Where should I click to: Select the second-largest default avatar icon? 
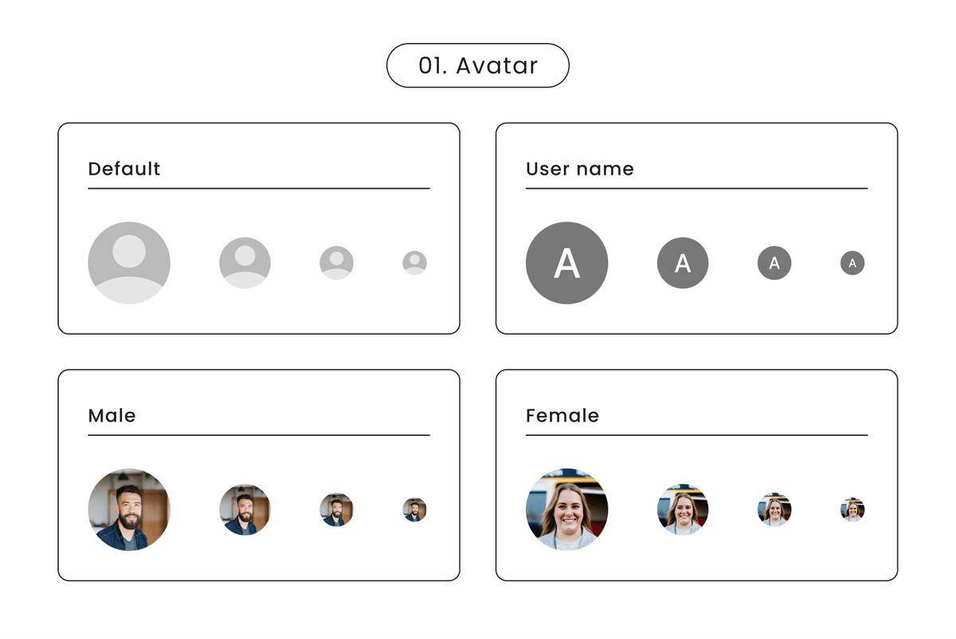coord(245,263)
